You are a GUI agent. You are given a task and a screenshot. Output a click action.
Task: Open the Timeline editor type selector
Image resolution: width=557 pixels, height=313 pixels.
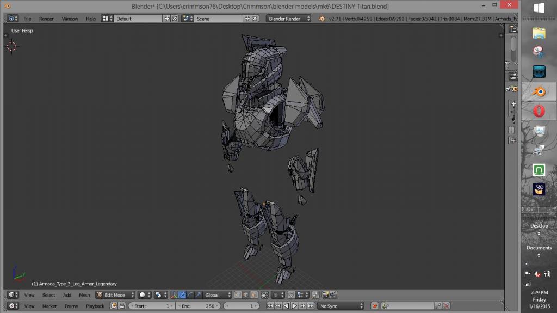(x=13, y=306)
